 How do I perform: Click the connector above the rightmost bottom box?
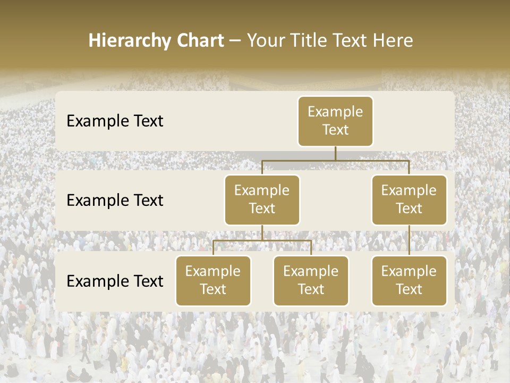[409, 242]
